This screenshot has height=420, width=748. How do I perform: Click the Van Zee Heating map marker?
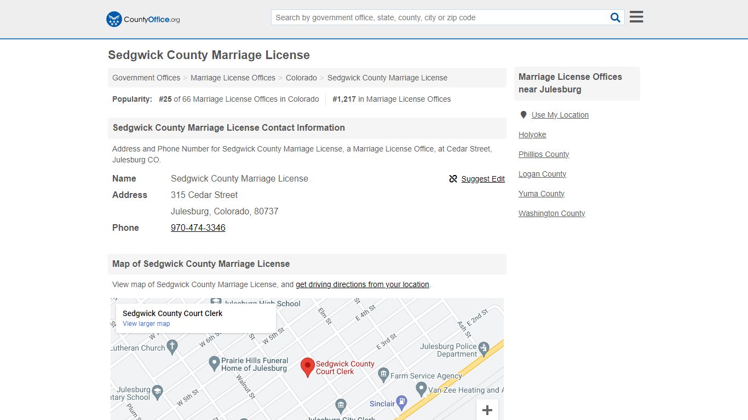421,389
